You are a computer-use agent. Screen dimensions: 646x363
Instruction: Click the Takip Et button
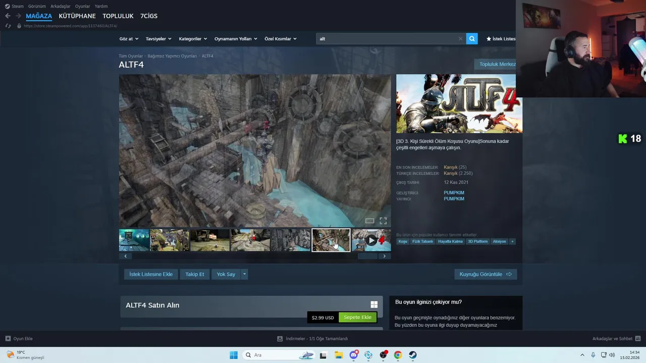coord(195,274)
